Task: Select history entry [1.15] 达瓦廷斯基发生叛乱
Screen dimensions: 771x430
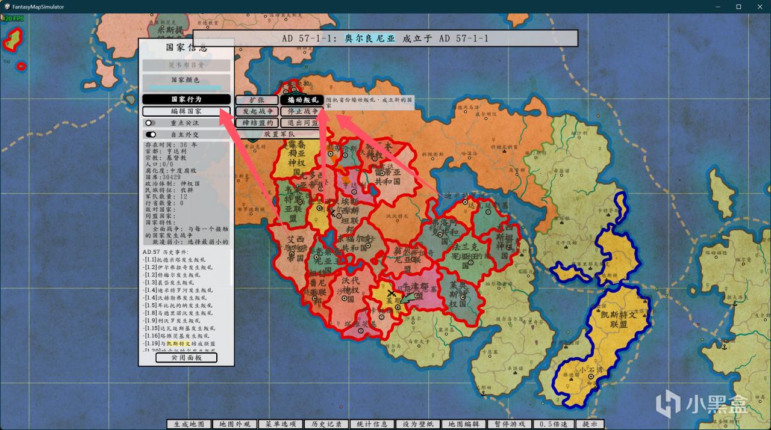Action: click(179, 328)
